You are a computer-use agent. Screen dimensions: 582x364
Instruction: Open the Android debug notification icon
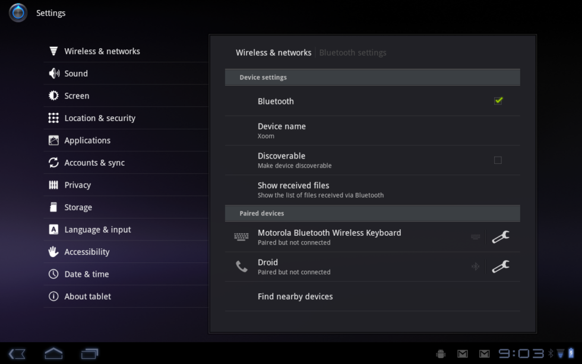pos(440,354)
